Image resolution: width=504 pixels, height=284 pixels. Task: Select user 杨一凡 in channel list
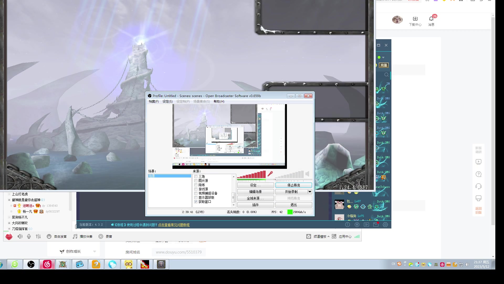coord(27,211)
